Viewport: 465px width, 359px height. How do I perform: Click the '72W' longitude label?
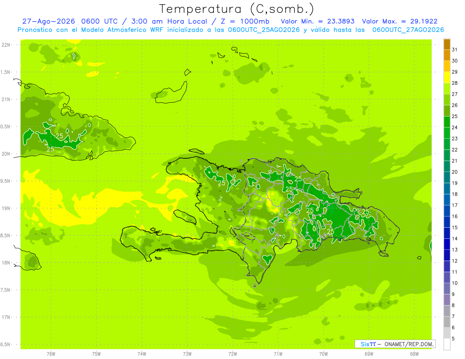232,354
